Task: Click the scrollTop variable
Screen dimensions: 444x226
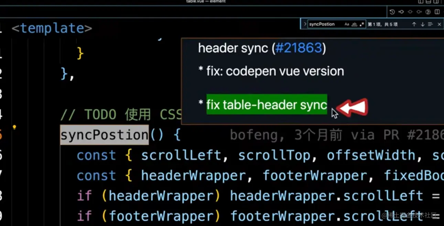Action: tap(274, 155)
